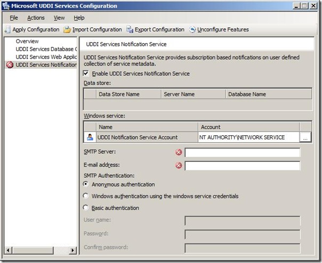The image size is (322, 263).
Task: Click the User name field
Action: click(x=243, y=220)
